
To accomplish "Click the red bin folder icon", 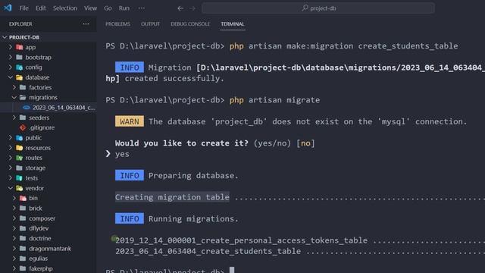I will coord(23,198).
